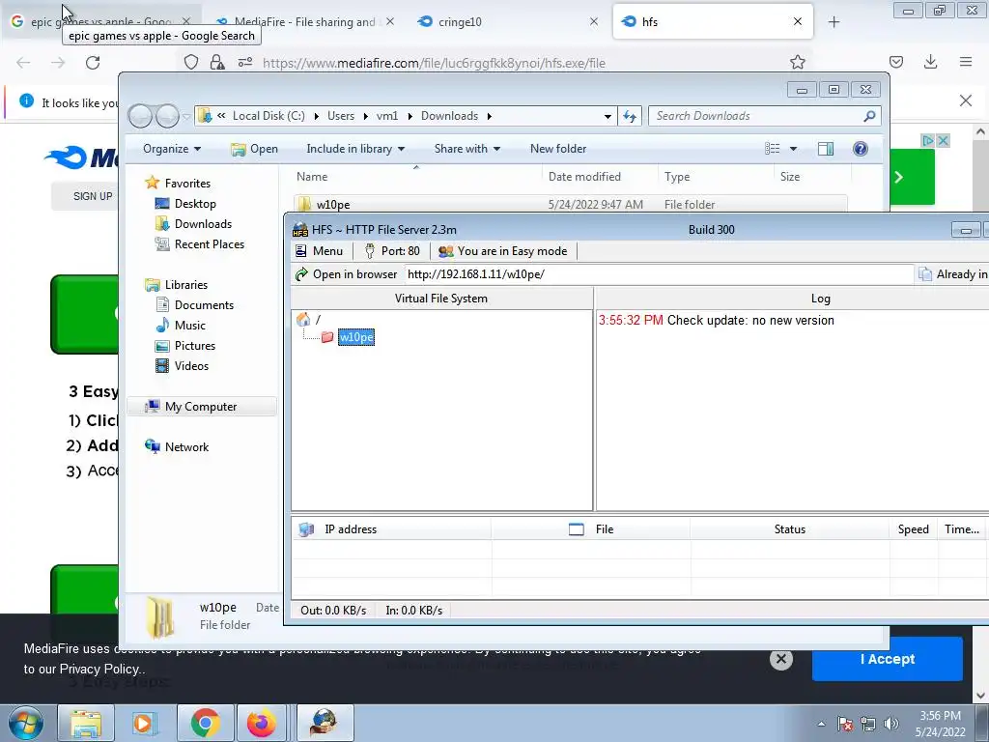Select Desktop in the Explorer sidebar
Image resolution: width=989 pixels, height=742 pixels.
tap(195, 204)
